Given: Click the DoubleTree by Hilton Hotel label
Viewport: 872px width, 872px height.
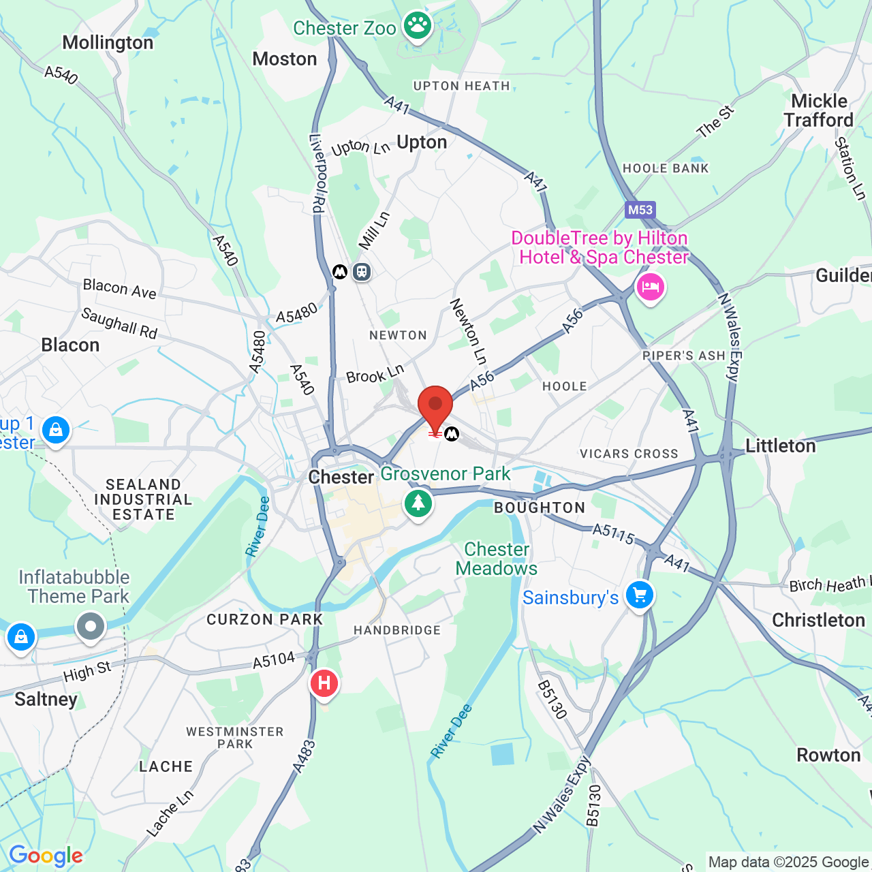Looking at the screenshot, I should click(x=600, y=247).
